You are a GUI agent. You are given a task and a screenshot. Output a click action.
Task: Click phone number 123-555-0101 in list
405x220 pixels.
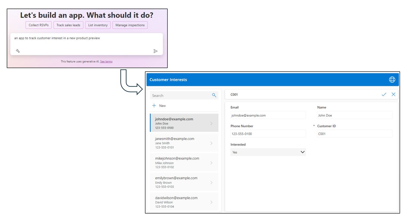tap(164, 148)
